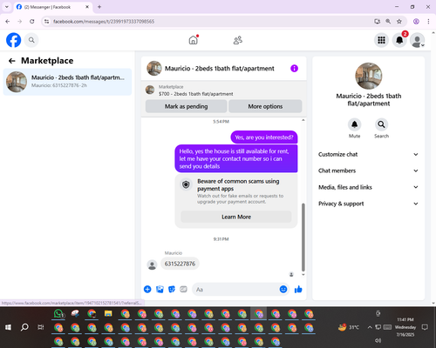Open the Chrome three-dot menu
This screenshot has height=348, width=436.
[428, 21]
